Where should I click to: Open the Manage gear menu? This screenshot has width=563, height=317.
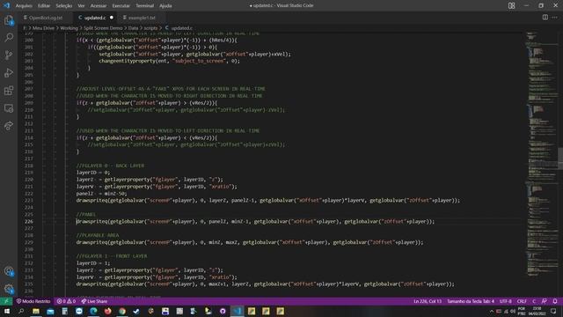[9, 289]
